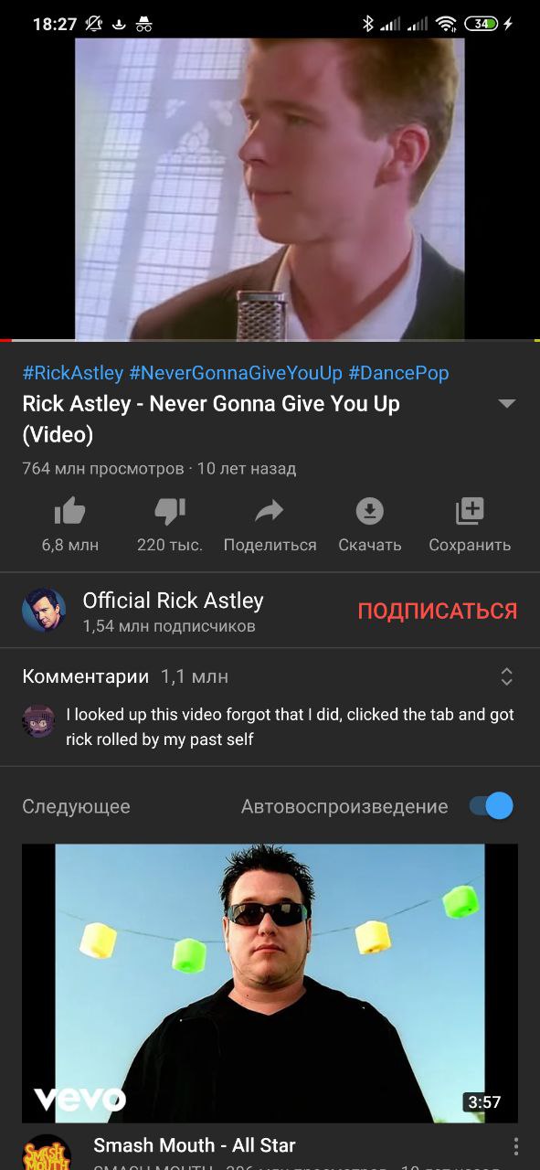
Task: Tap the Поделиться share arrow icon
Action: click(270, 511)
